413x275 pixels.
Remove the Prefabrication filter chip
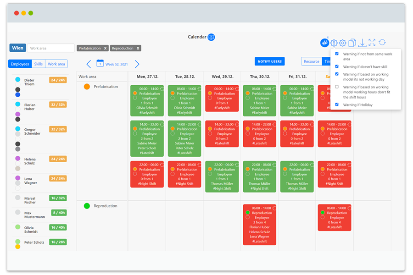coord(105,48)
